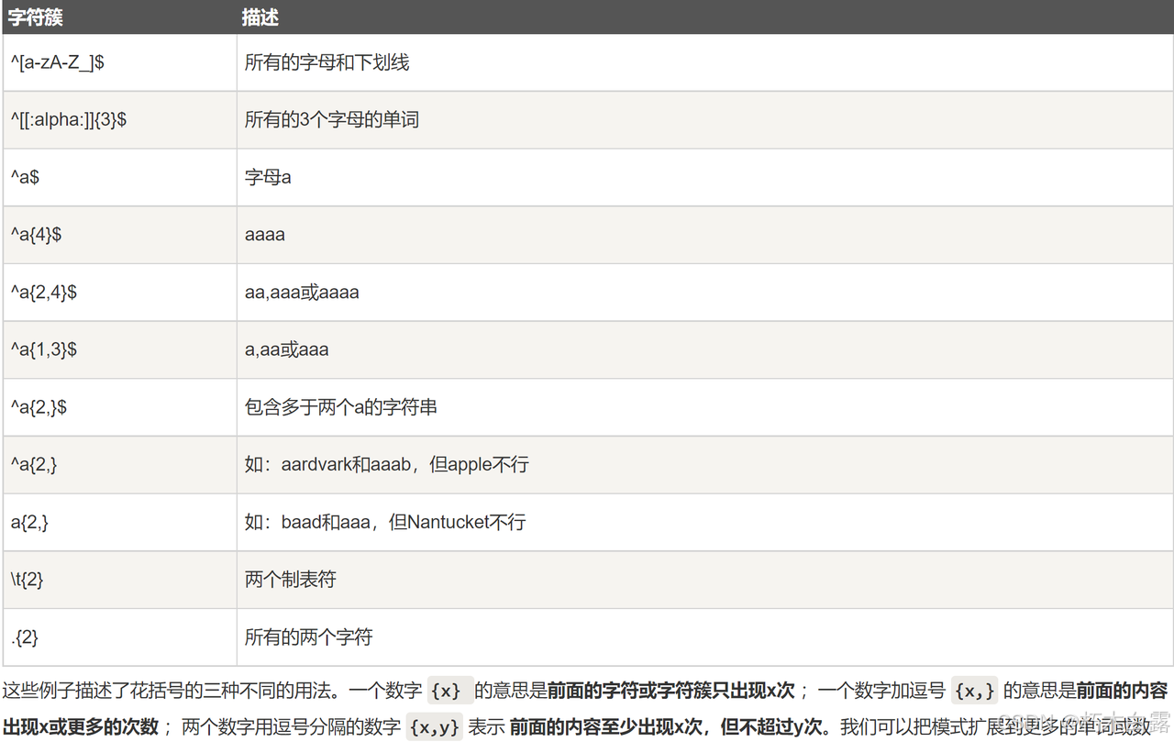Select the 所有的两个字符 description
Screen dimensions: 1174x742
[x=309, y=637]
